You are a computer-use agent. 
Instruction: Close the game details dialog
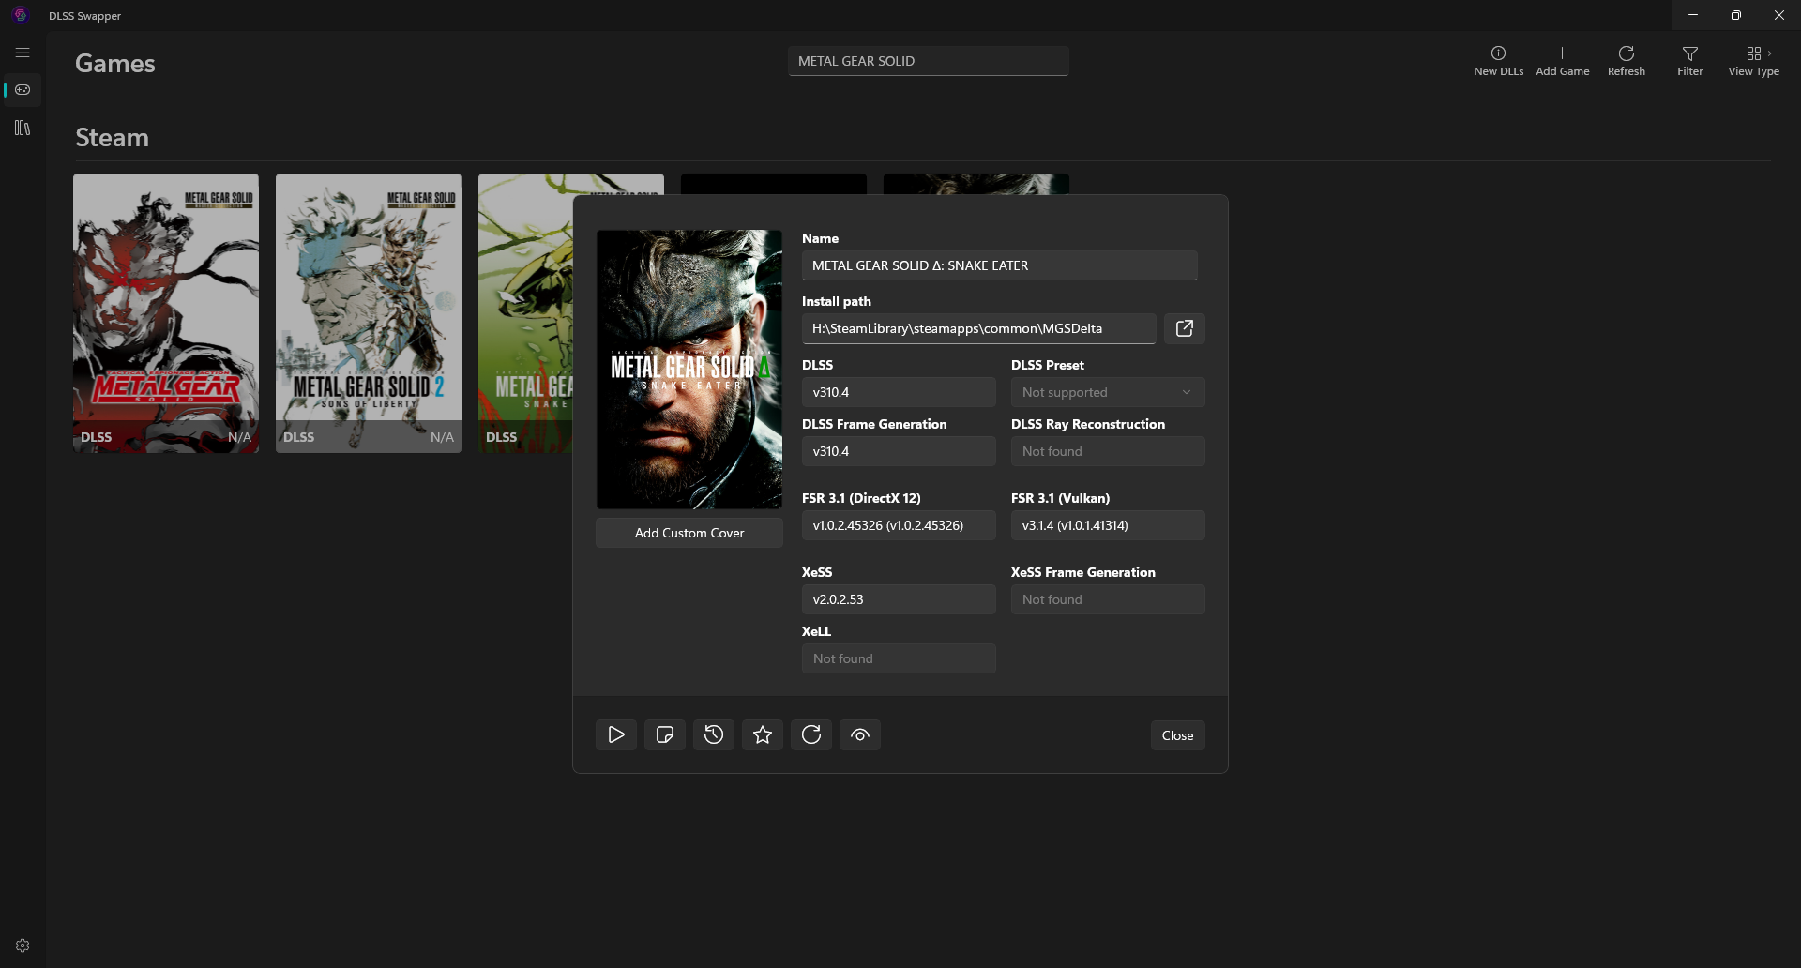coord(1177,735)
